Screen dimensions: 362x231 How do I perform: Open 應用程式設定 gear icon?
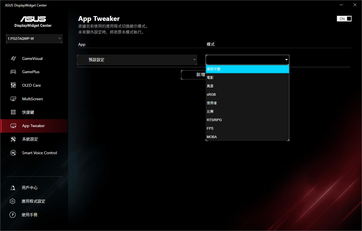[x=12, y=201]
